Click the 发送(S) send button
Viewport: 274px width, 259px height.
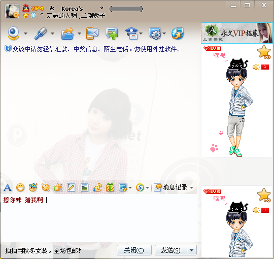point(170,250)
